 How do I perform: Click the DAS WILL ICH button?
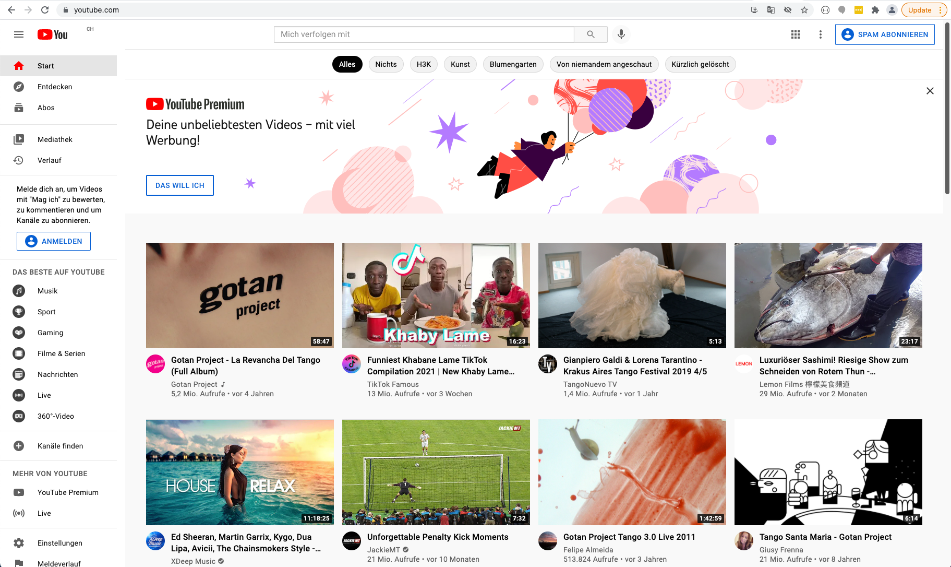click(x=180, y=185)
